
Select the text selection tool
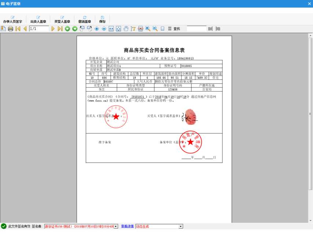(133, 29)
